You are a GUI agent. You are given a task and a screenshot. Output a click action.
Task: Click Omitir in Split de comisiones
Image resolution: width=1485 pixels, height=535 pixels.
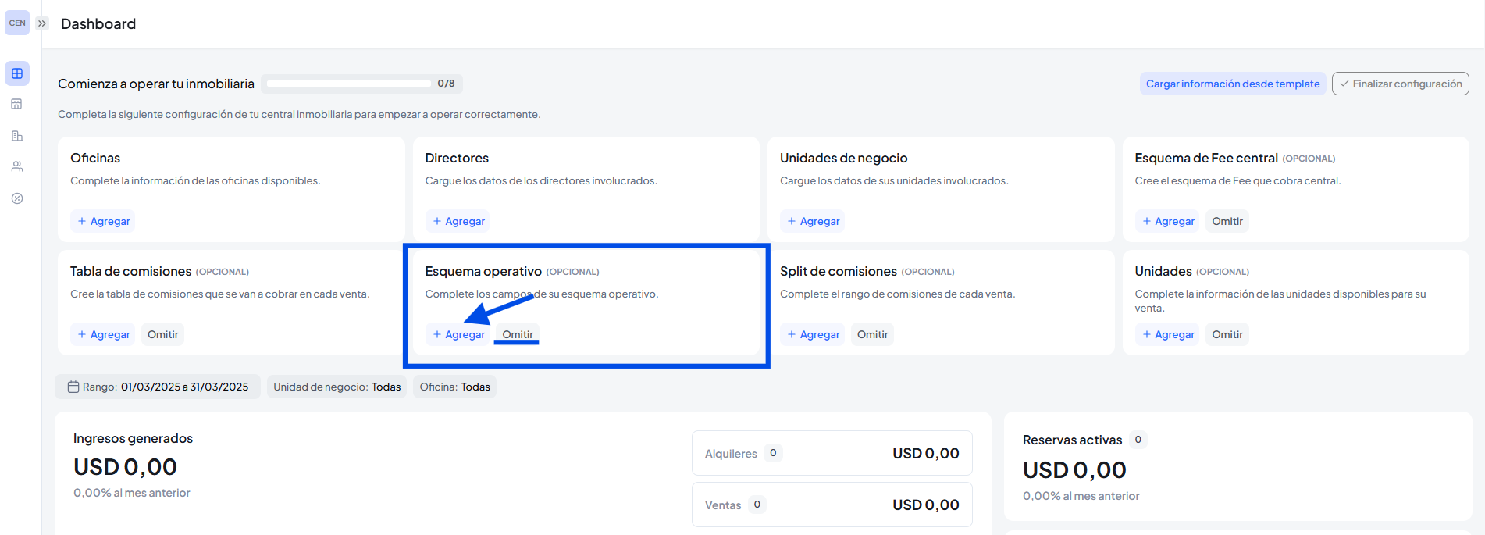872,334
